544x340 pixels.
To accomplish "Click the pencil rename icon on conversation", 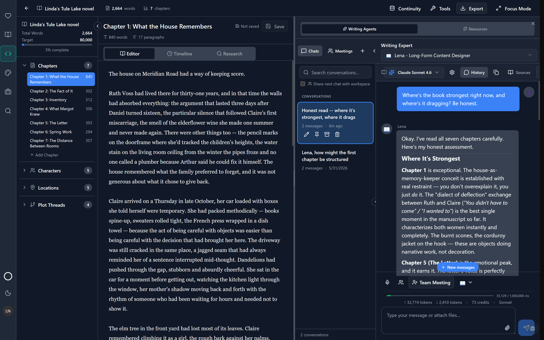I will click(x=306, y=134).
